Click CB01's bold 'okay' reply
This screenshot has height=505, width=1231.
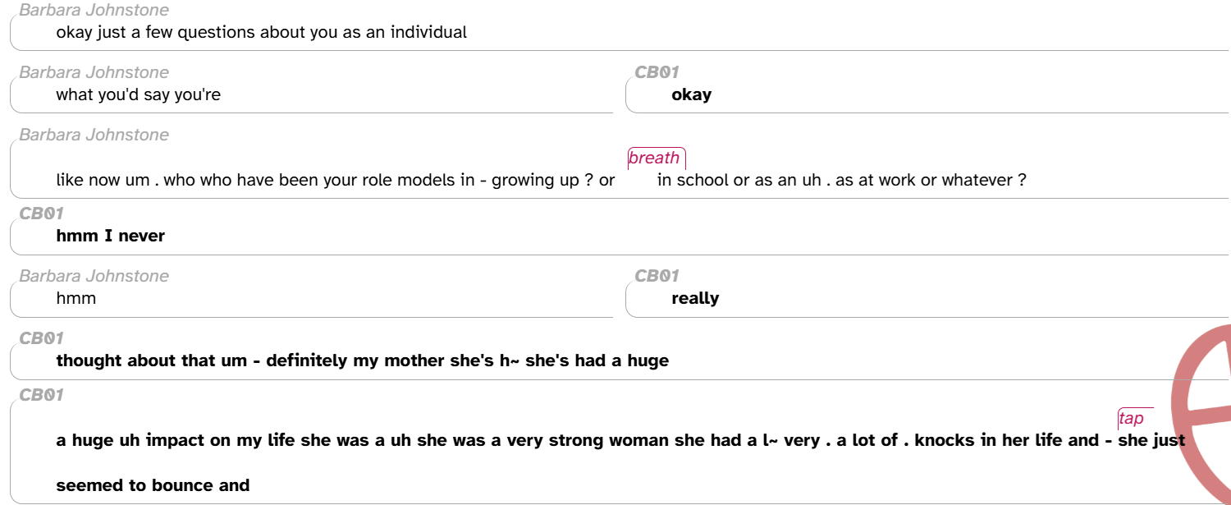tap(691, 94)
